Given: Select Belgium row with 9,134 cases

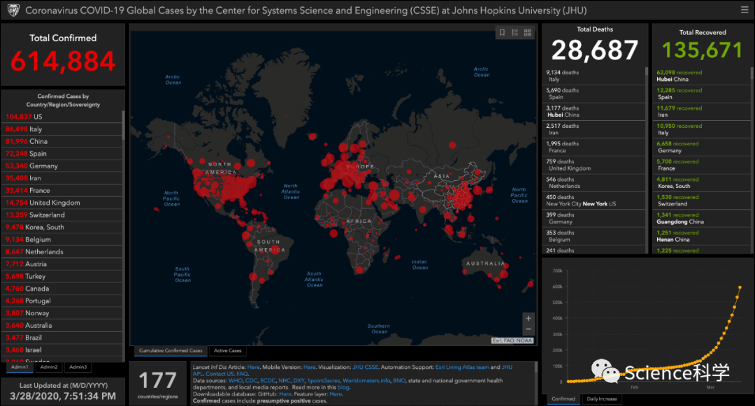Looking at the screenshot, I should click(62, 240).
